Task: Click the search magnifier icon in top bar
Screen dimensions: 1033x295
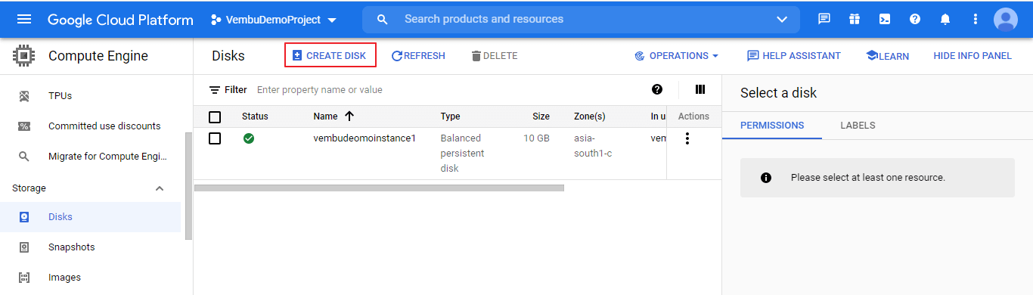Action: pyautogui.click(x=383, y=19)
